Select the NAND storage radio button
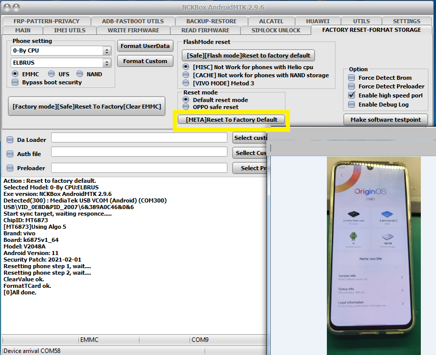Screen dimensions: 436x355 (x=79, y=74)
